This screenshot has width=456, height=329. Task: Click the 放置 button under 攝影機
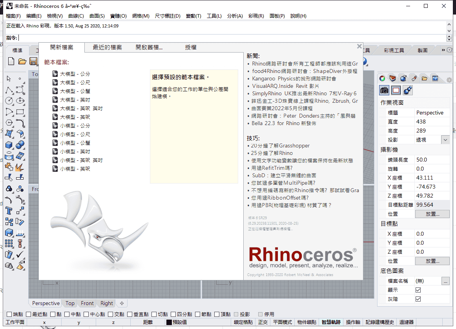[x=432, y=213]
